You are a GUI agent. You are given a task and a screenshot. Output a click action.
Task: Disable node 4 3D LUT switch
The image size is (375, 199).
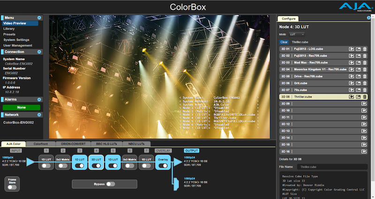(97, 166)
